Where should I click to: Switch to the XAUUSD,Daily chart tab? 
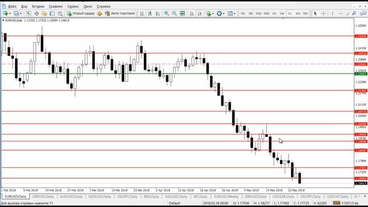176,197
